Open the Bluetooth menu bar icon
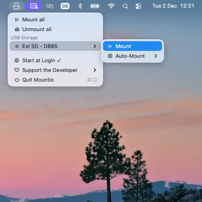This screenshot has height=202, width=202. (x=80, y=6)
